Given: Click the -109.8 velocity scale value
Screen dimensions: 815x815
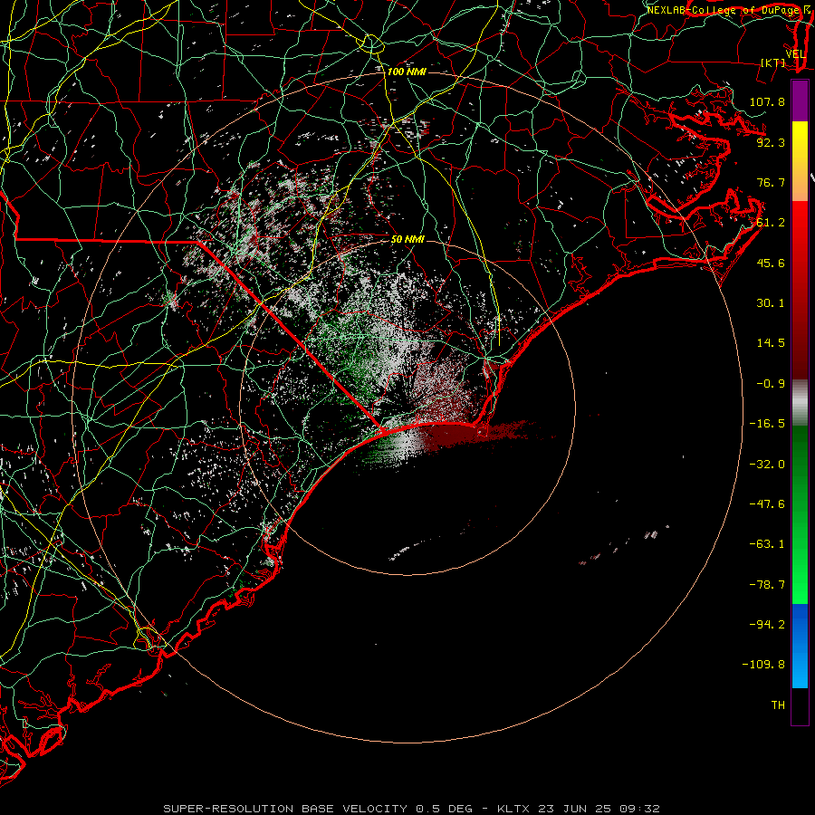Looking at the screenshot, I should 763,665.
